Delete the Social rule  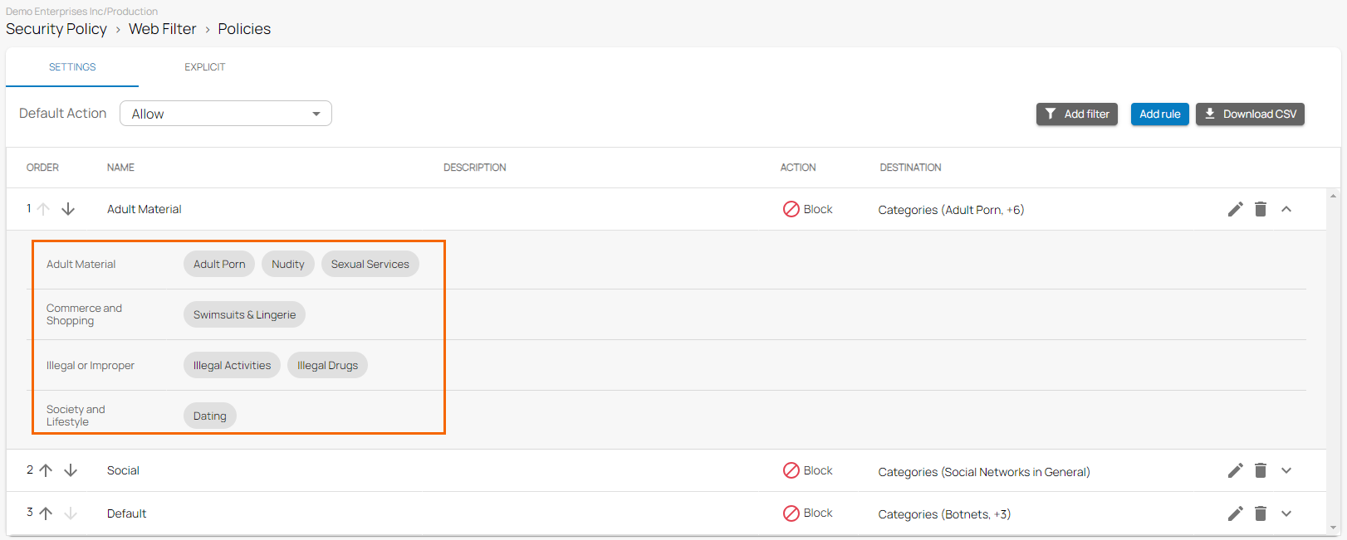1260,470
